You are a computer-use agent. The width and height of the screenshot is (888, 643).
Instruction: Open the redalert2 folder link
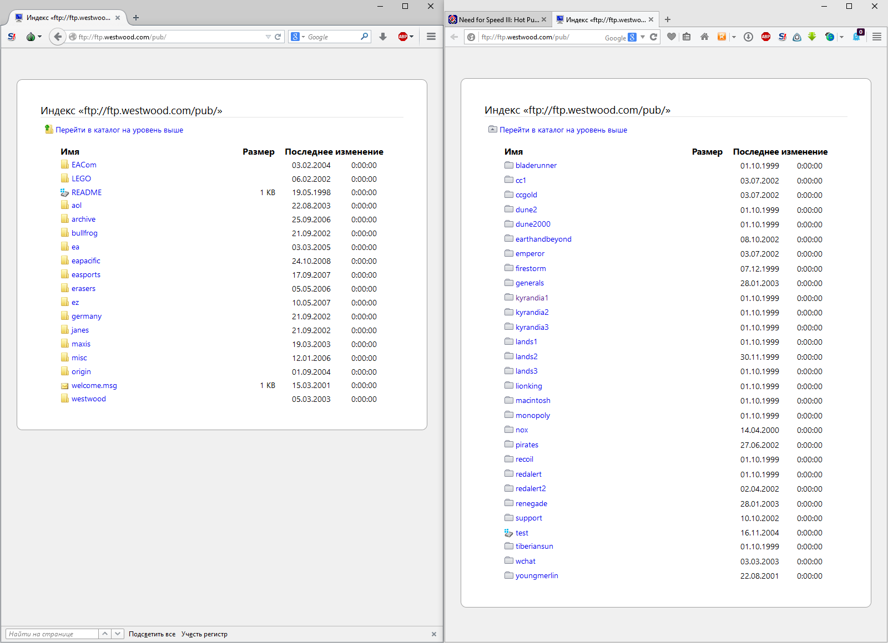(531, 488)
